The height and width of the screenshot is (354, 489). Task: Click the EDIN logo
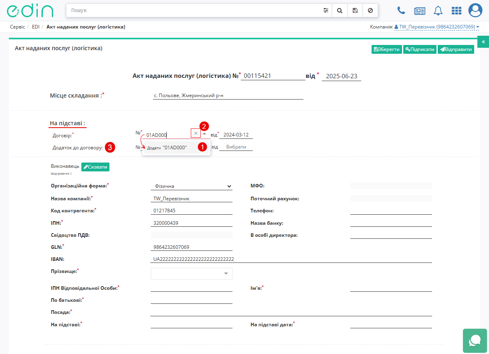[x=30, y=11]
